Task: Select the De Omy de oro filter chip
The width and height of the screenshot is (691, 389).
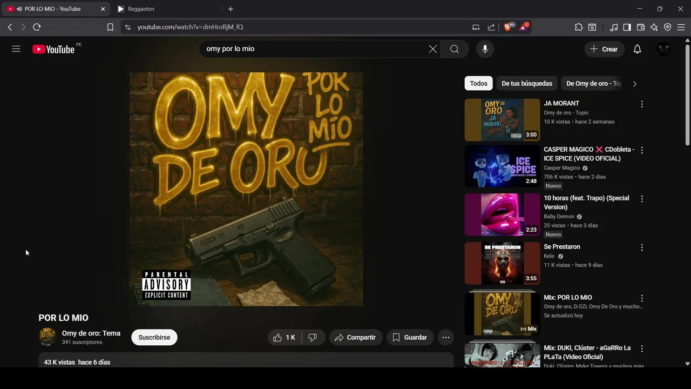Action: point(593,84)
